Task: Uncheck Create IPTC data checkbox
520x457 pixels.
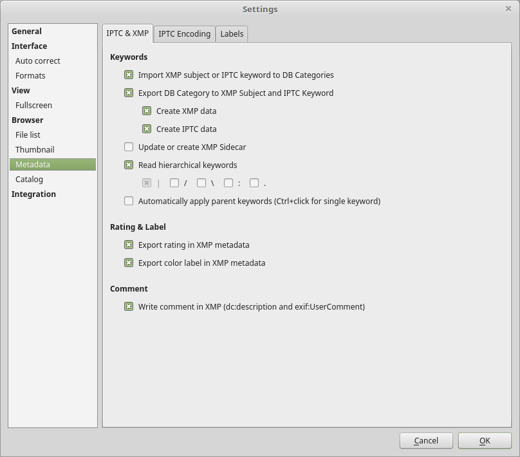Action: click(x=147, y=129)
